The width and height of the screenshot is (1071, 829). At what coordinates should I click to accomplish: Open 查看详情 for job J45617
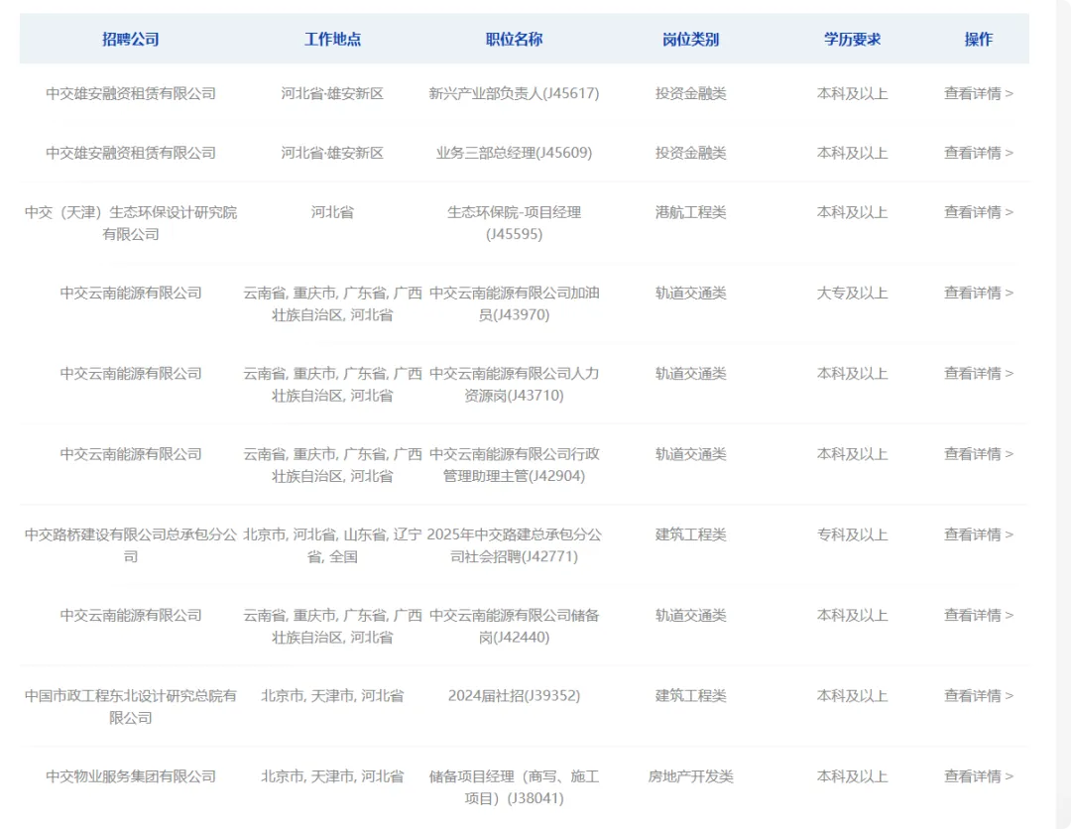[978, 93]
